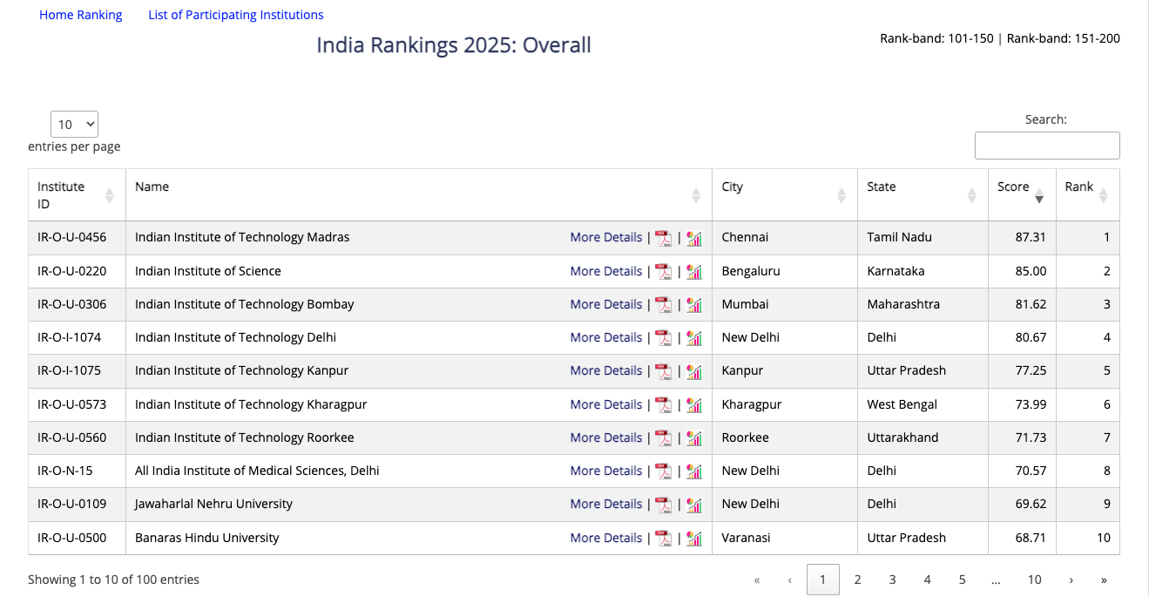This screenshot has height=597, width=1149.
Task: Click More Details for Indian Institute of Science
Action: coord(606,271)
